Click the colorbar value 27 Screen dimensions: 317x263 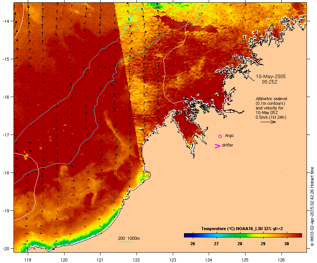point(216,244)
